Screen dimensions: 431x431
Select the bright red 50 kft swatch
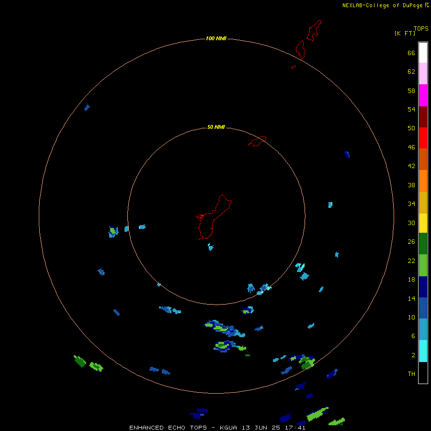pyautogui.click(x=423, y=138)
